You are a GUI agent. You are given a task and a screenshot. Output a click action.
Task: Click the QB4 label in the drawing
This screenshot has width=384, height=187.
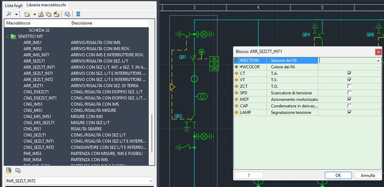coord(306,35)
